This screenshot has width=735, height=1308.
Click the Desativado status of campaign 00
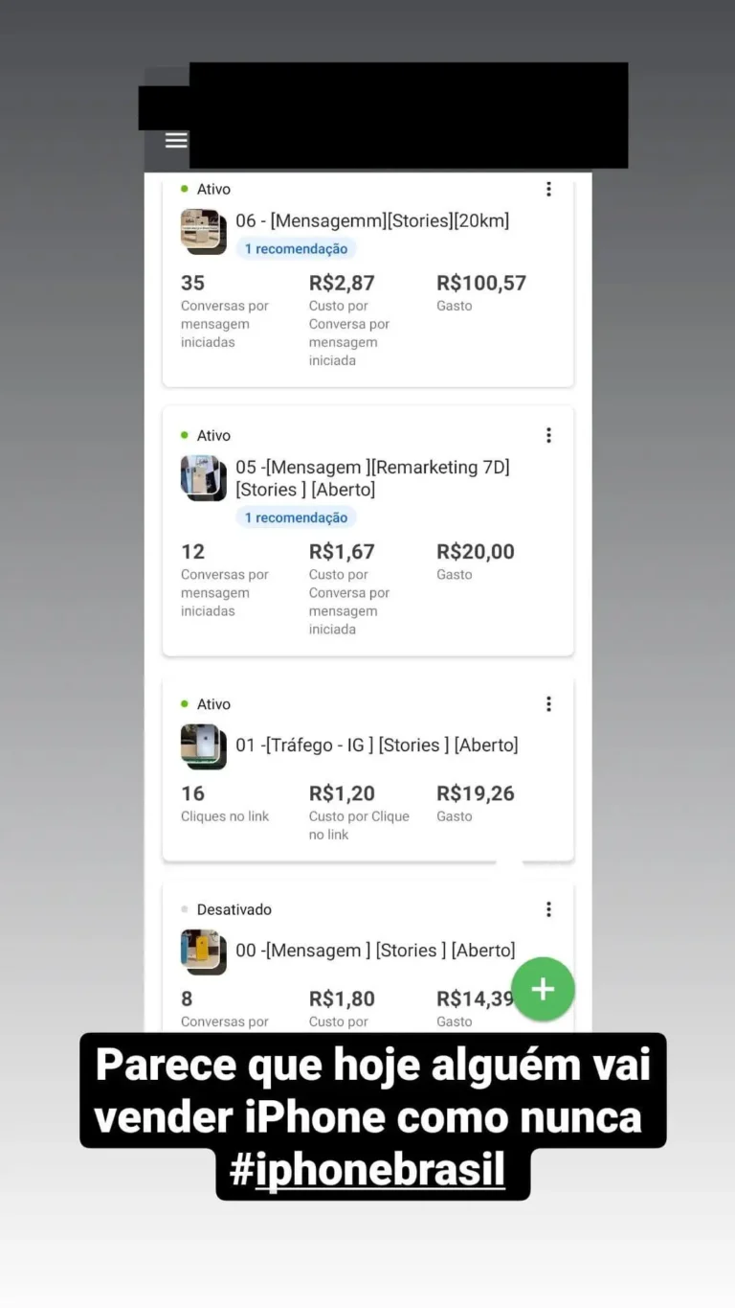pos(234,909)
